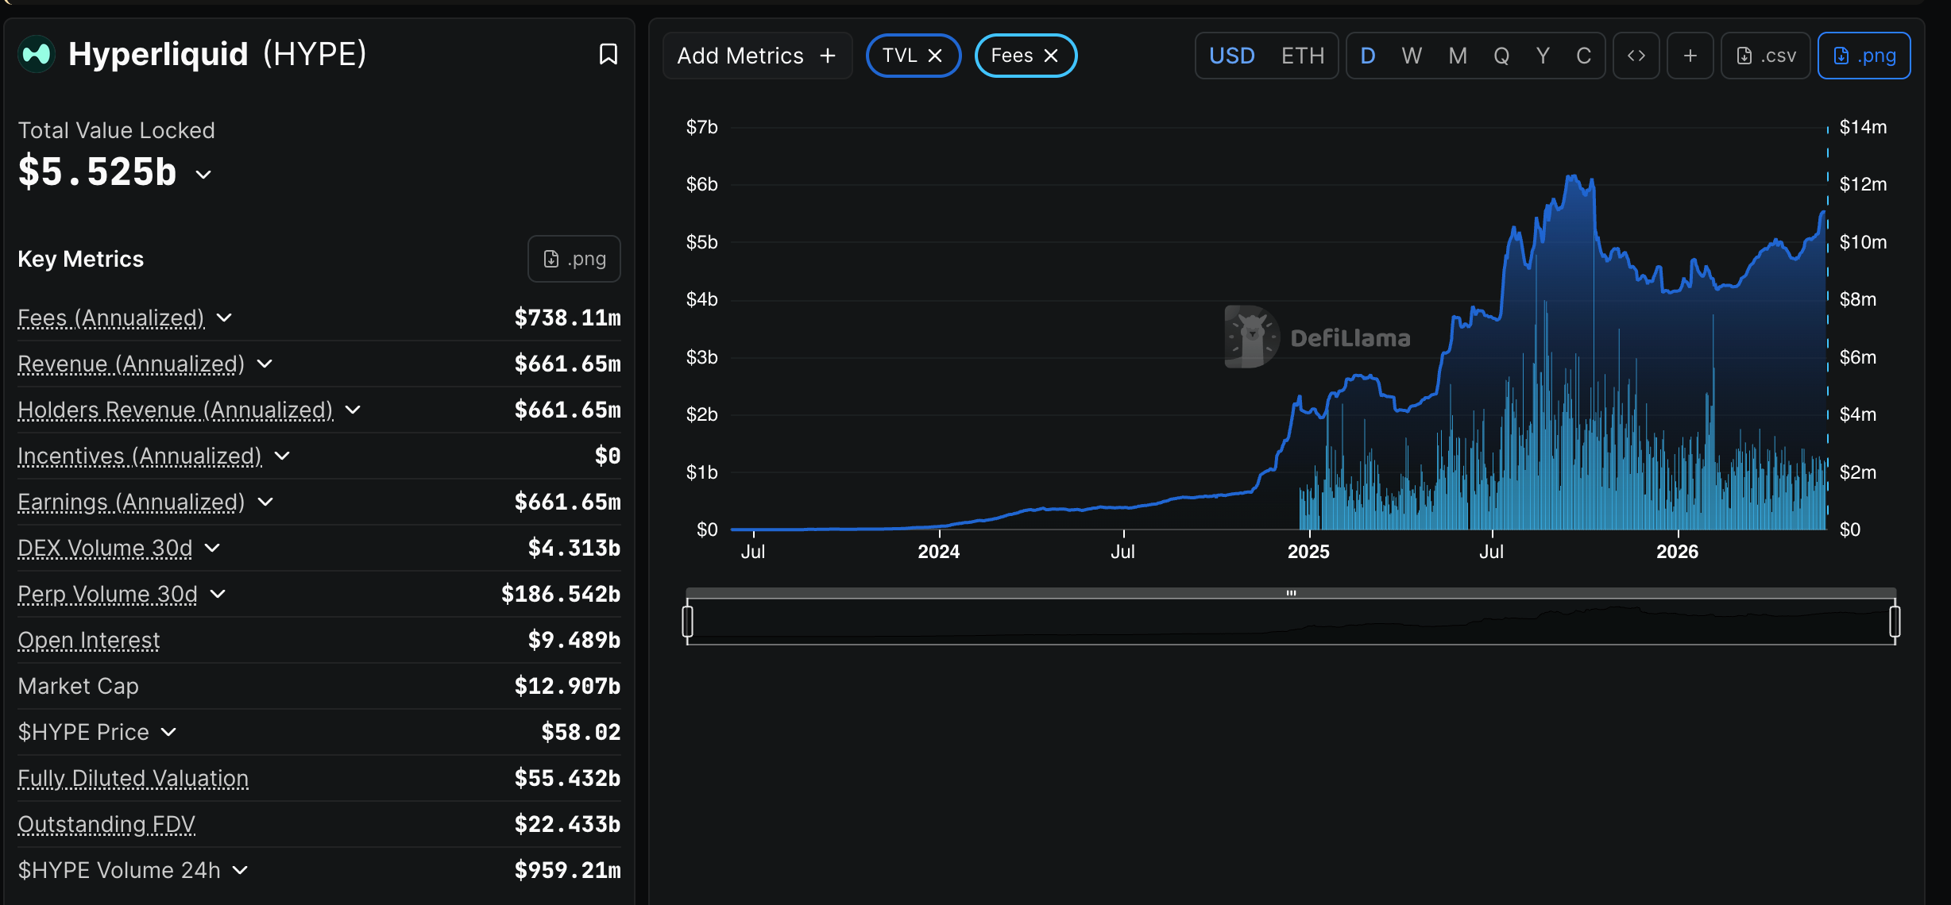Select monthly (M) chart grouping

tap(1457, 56)
